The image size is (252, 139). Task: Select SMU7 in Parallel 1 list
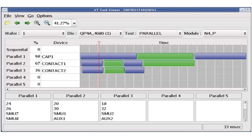(x=12, y=114)
